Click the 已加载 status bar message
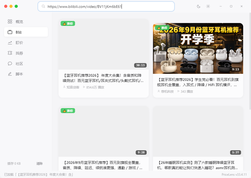The width and height of the screenshot is (251, 178). pos(39,175)
